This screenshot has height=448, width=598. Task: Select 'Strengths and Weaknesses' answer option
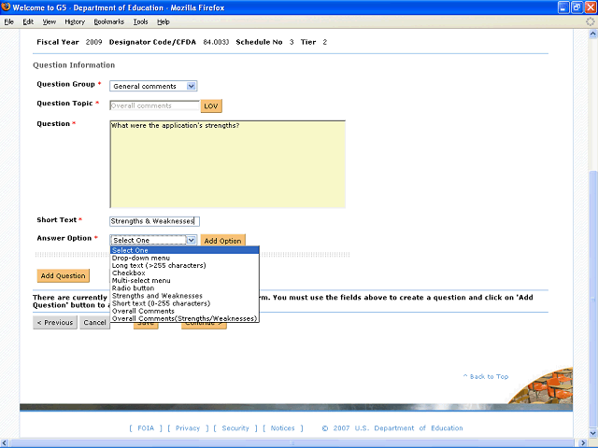[x=185, y=296]
